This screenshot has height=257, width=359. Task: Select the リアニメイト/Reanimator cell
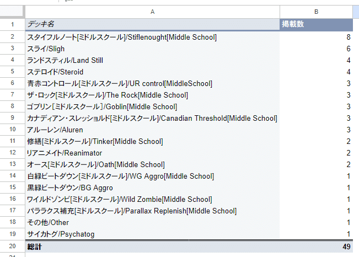[x=153, y=153]
